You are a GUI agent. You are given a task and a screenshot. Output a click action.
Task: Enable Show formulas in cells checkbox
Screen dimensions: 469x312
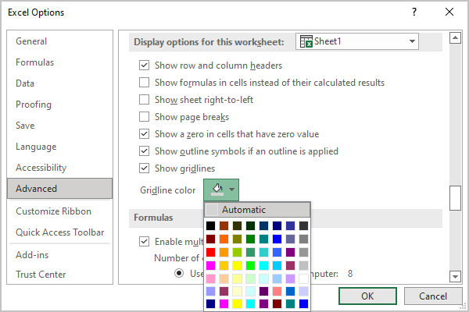(x=144, y=82)
